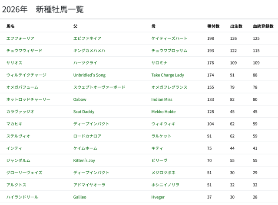The width and height of the screenshot is (278, 205).
Task: Open オメガパフューム horse link
Action: [x=23, y=87]
